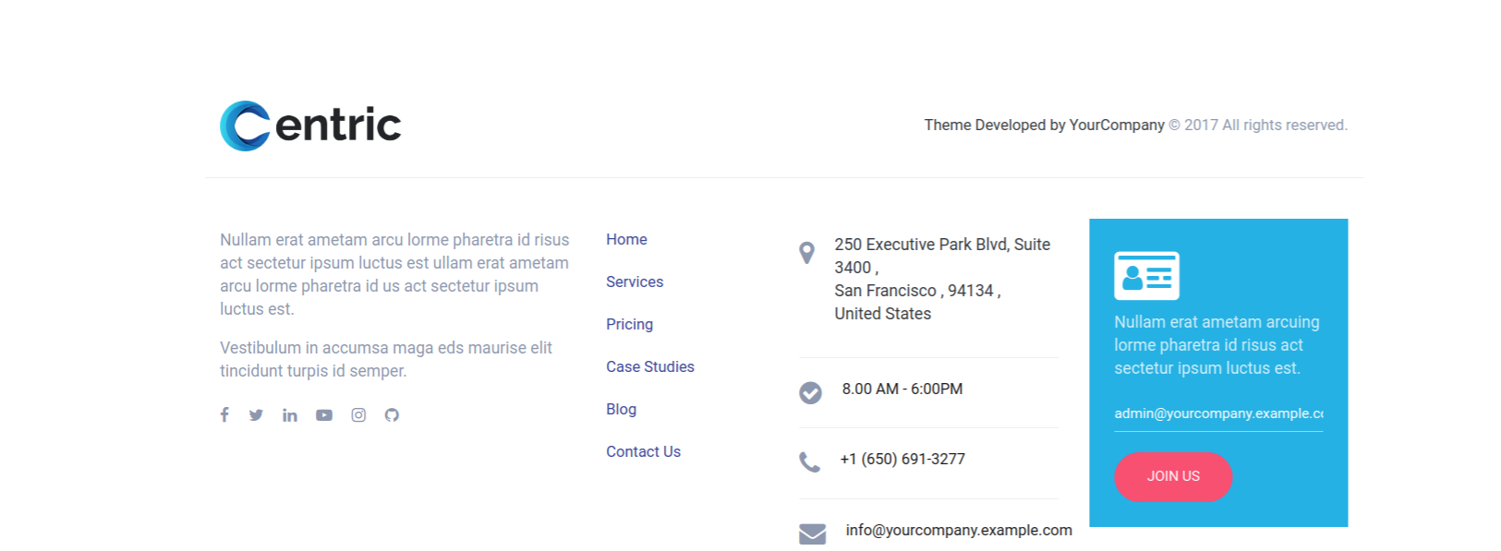
Task: Open the Case Studies link
Action: click(650, 366)
